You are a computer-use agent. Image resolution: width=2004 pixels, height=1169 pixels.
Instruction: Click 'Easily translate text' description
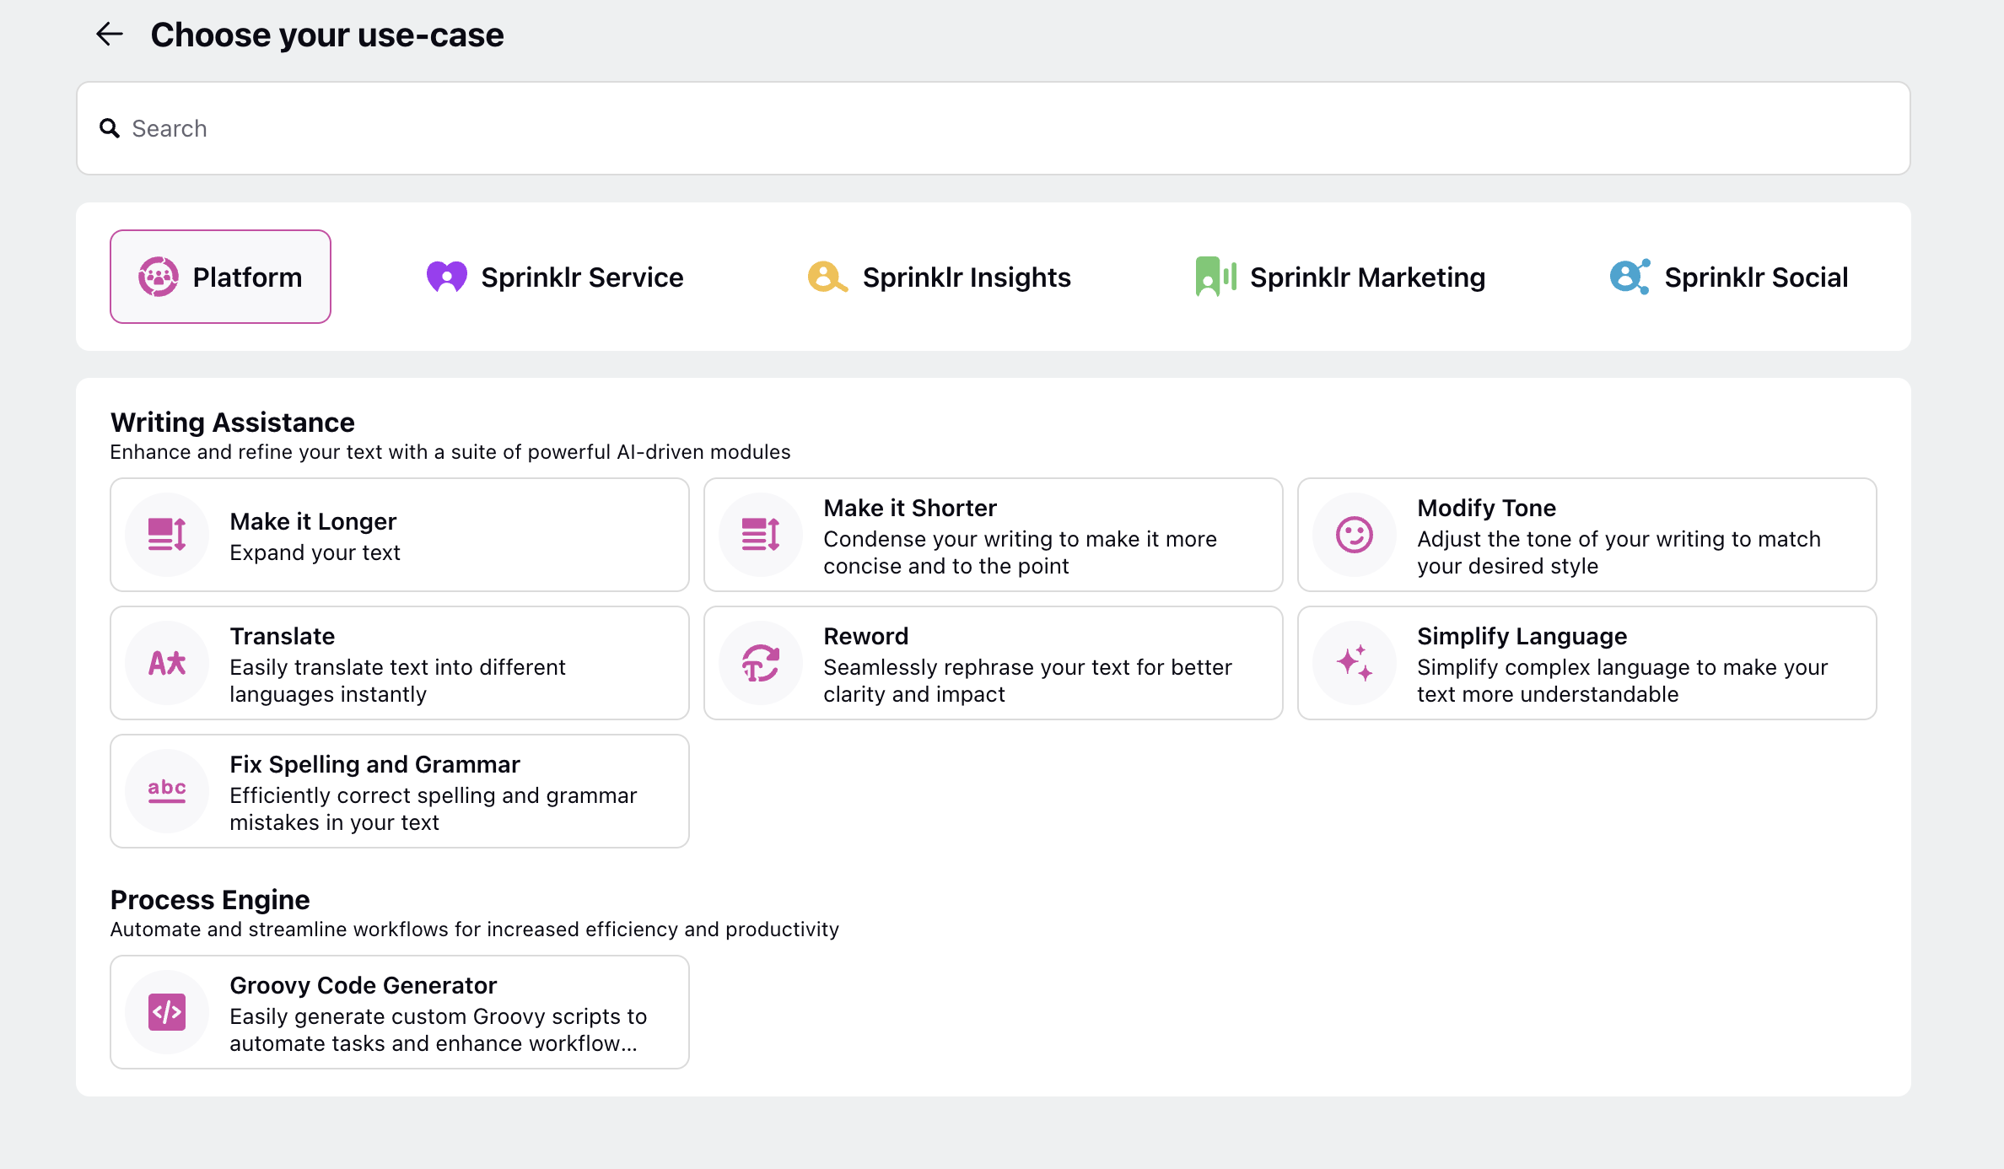397,681
